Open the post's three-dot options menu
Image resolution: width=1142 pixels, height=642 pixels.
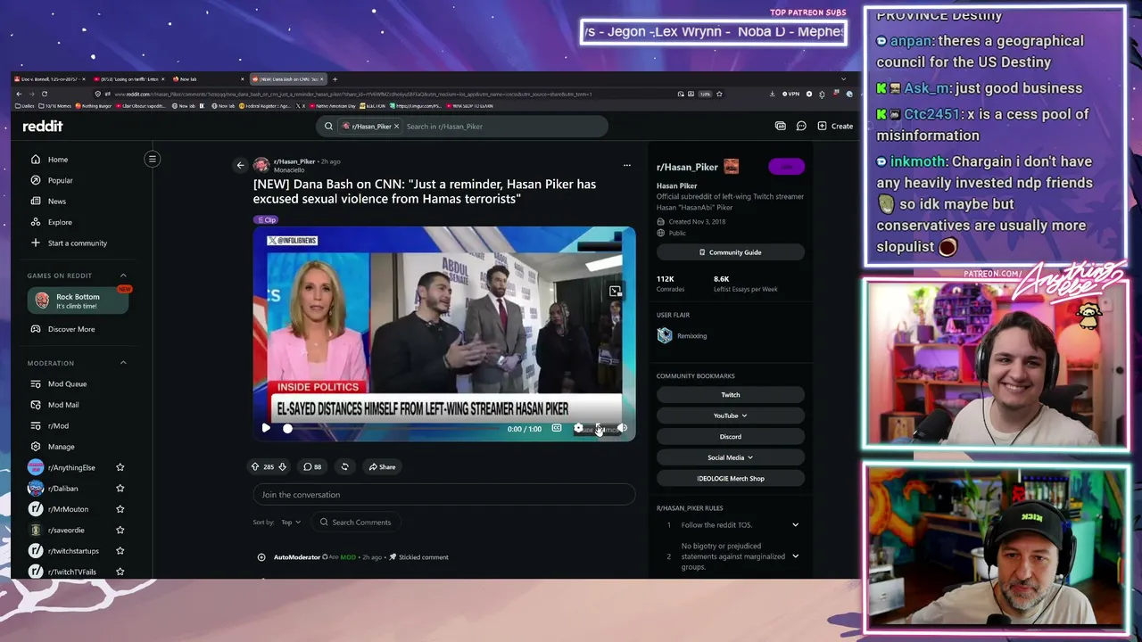pyautogui.click(x=626, y=165)
